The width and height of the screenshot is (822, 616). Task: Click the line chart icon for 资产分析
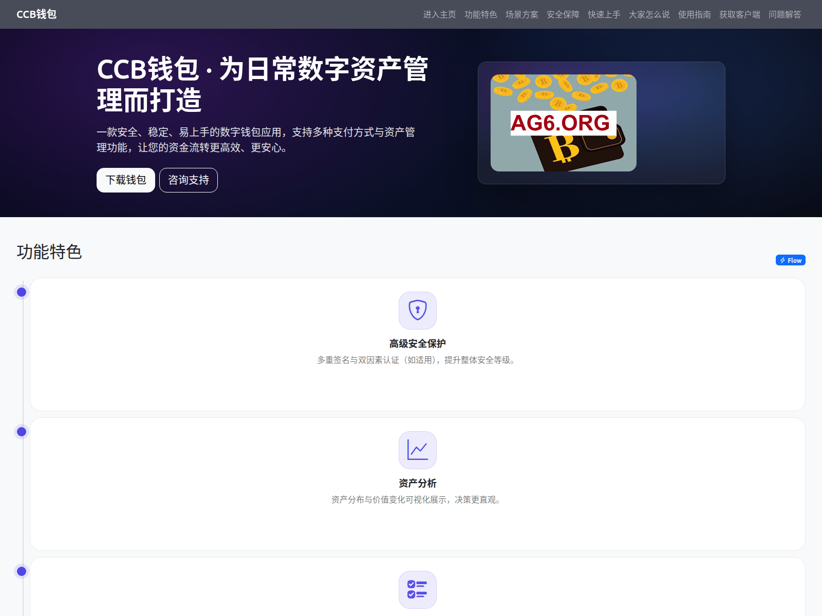click(x=418, y=450)
